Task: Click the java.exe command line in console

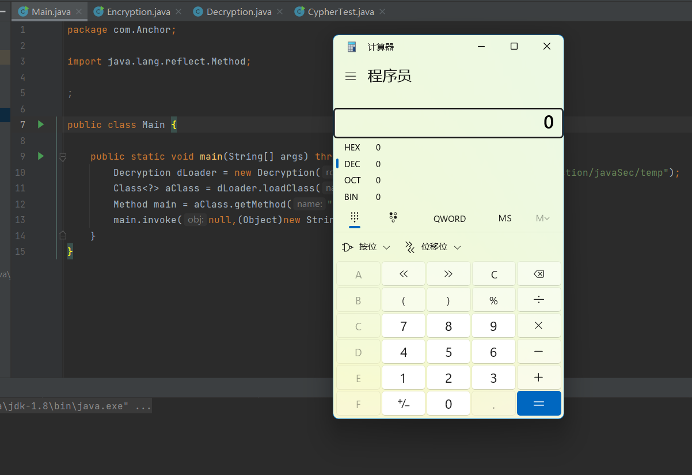Action: pos(76,406)
